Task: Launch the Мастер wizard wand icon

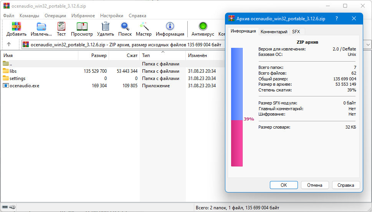Action: point(144,26)
